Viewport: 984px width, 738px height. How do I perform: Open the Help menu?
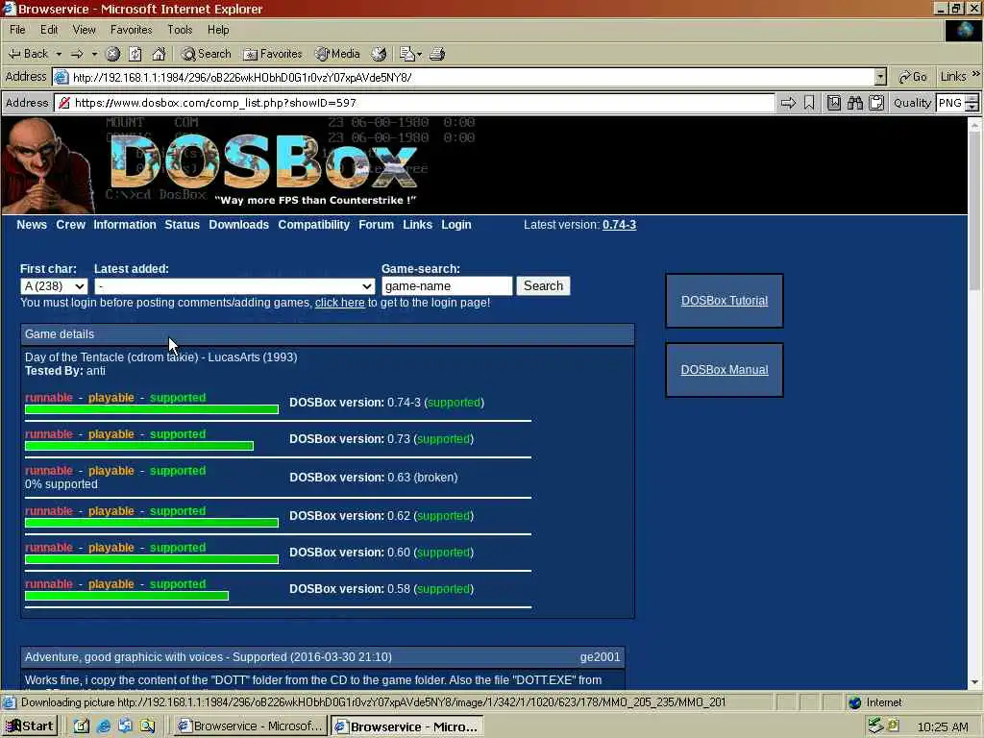tap(218, 30)
